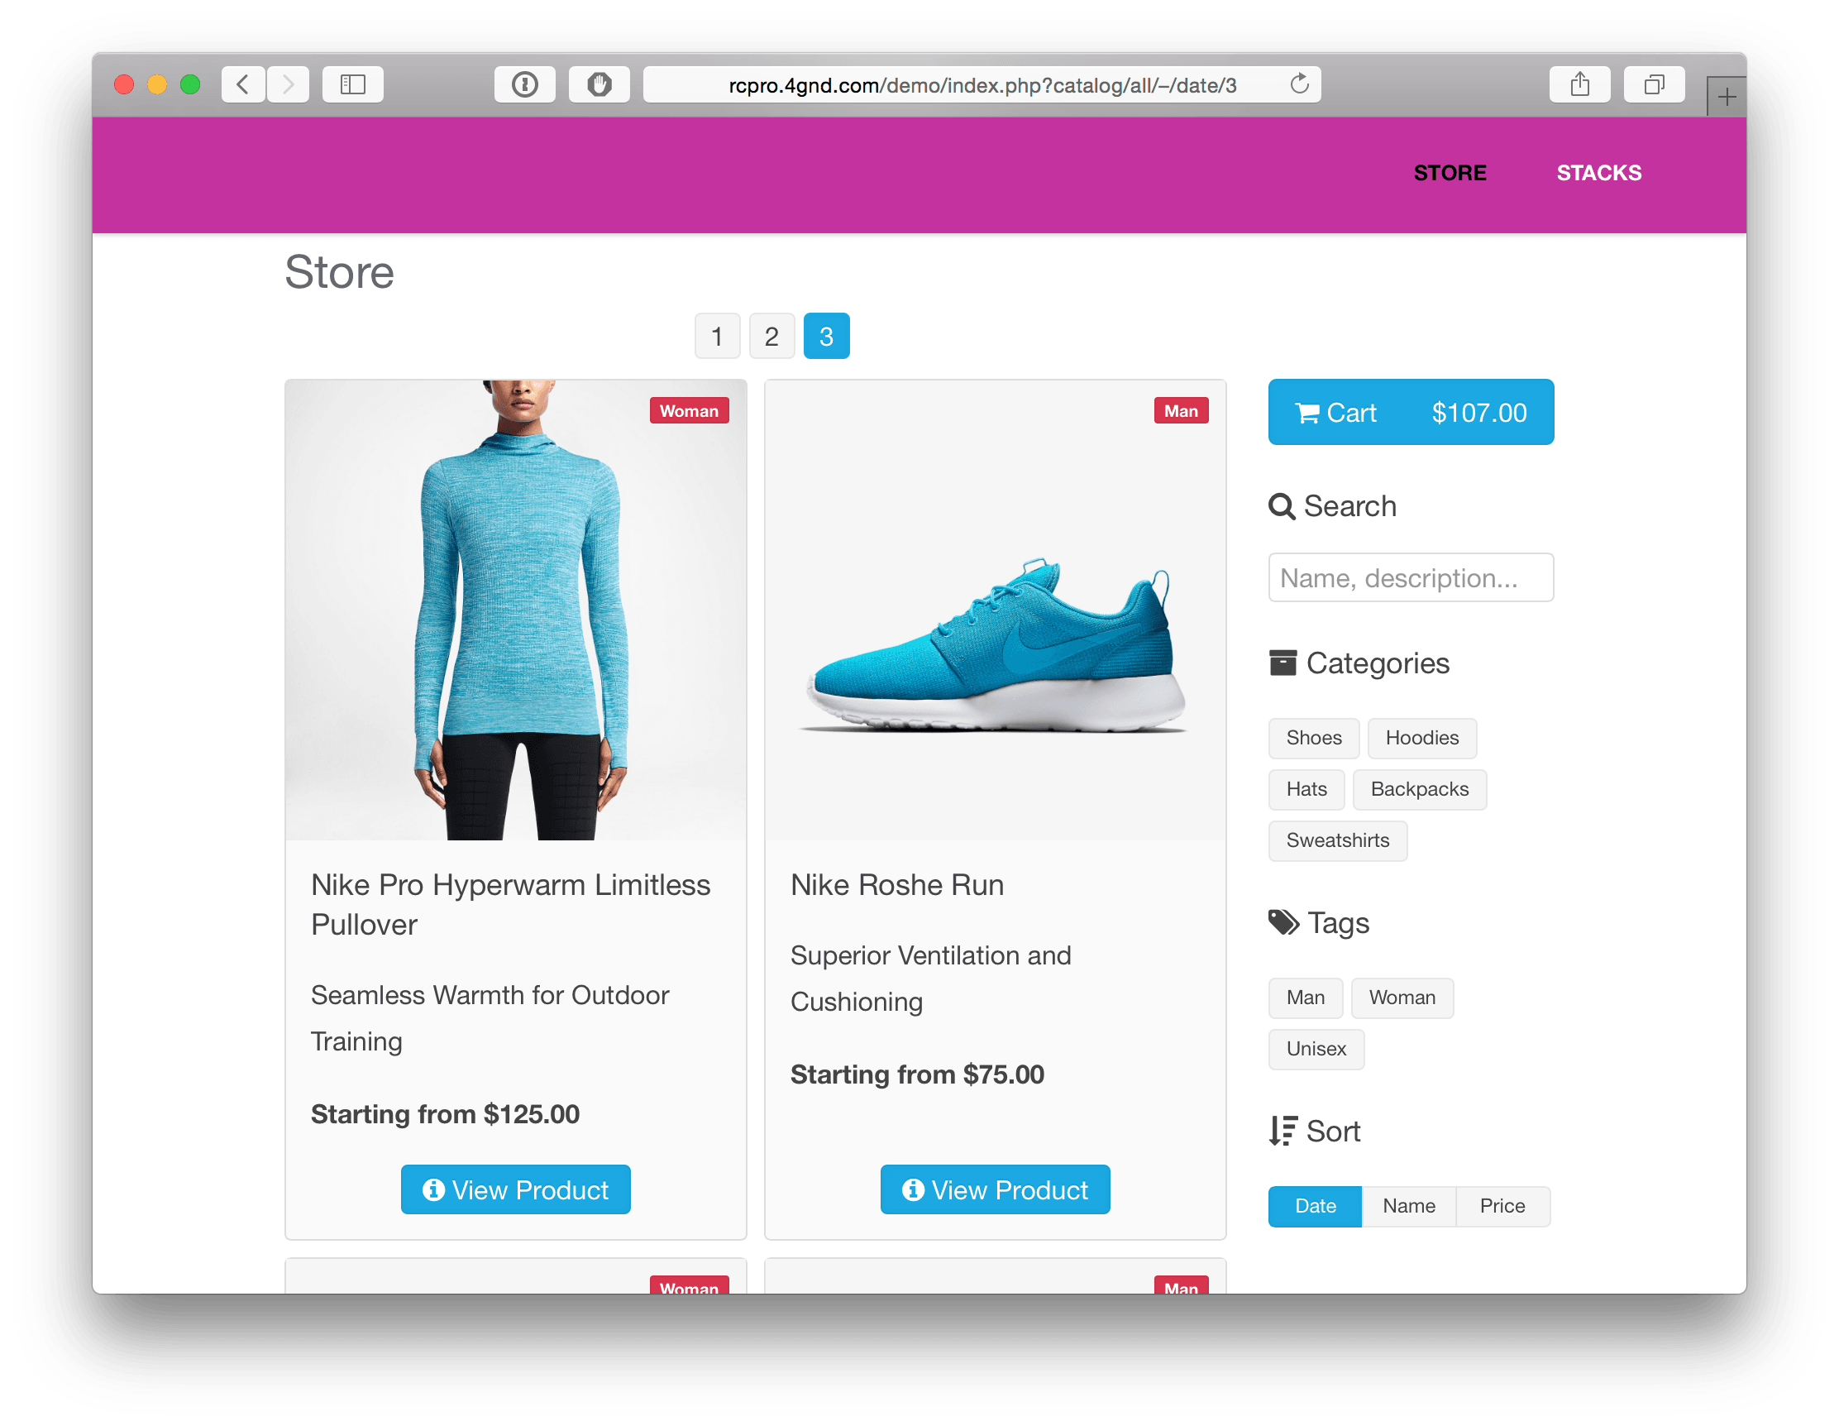The image size is (1839, 1426).
Task: Reload the page with the refresh icon
Action: tap(1299, 84)
